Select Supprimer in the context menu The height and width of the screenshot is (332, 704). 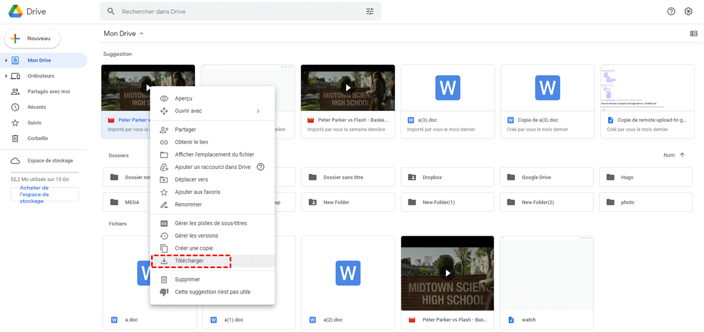point(187,279)
